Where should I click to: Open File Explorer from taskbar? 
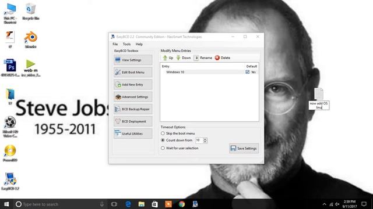(x=141, y=204)
